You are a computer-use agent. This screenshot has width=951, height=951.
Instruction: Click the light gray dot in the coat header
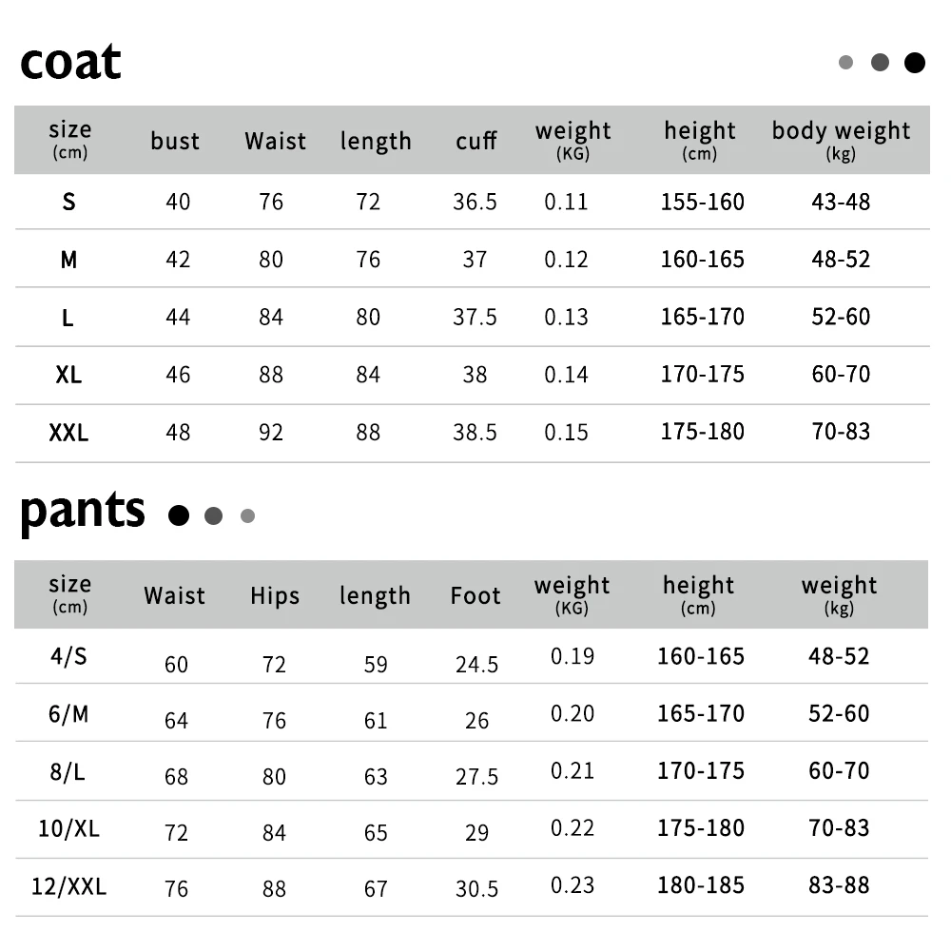[845, 63]
